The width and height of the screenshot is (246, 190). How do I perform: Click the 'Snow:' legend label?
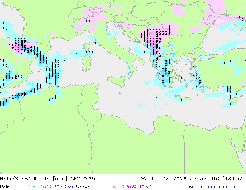point(83,187)
